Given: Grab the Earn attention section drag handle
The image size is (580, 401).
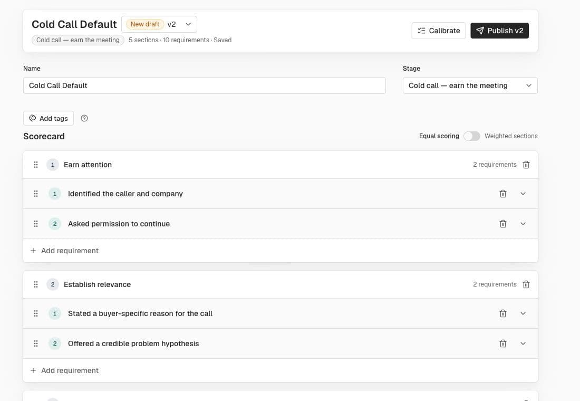Looking at the screenshot, I should [36, 165].
